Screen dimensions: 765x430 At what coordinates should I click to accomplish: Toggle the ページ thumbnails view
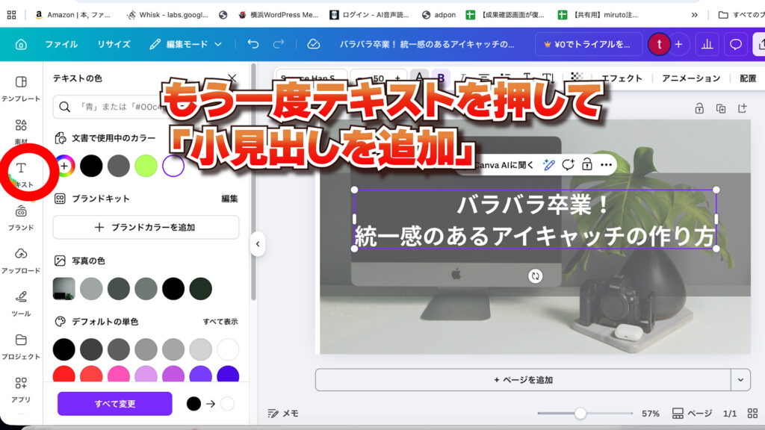click(x=692, y=413)
